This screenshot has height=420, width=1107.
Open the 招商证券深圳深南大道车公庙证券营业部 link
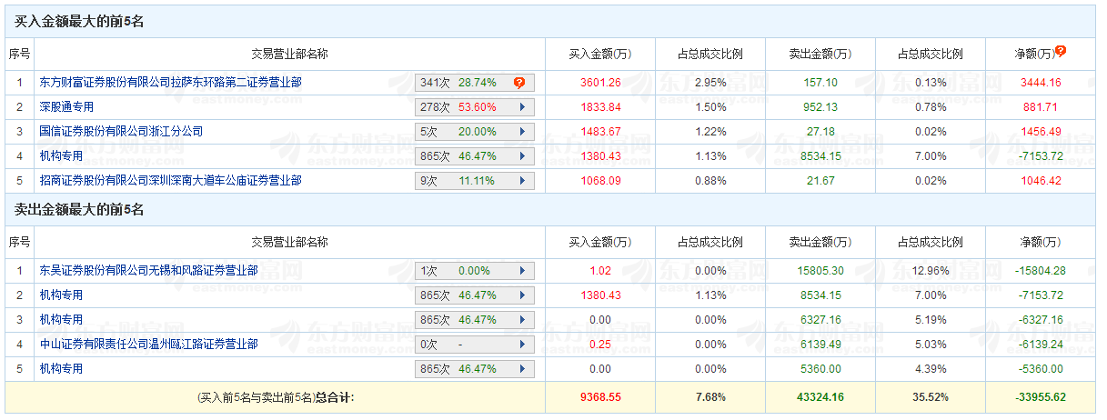171,181
